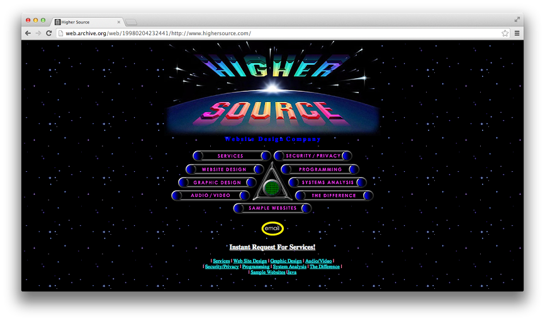Go back with the browser back arrow
The width and height of the screenshot is (545, 321).
click(x=28, y=33)
